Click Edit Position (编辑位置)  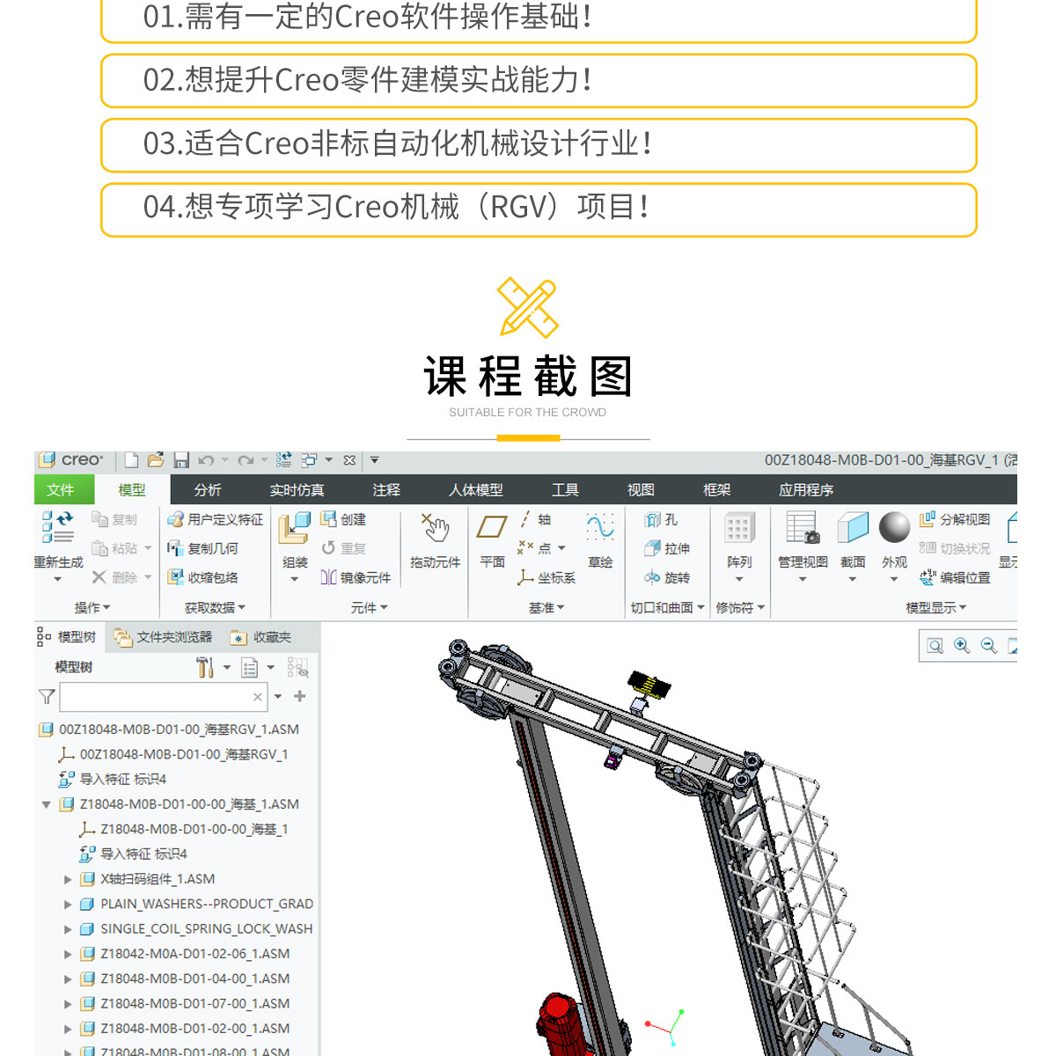tap(955, 577)
